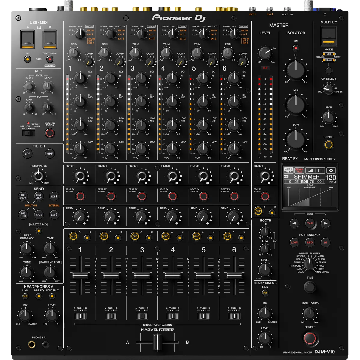Flip channel 6 crossfader assign switch
360x360 pixels.
tap(234, 316)
